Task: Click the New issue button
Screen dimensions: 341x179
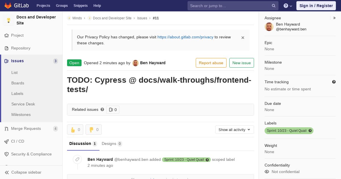Action: 242,63
